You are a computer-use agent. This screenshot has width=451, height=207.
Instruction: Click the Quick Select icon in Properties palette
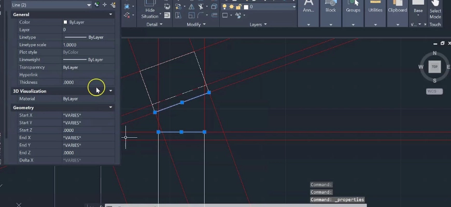tap(112, 5)
